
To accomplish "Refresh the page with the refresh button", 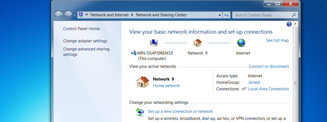I will [x=226, y=15].
